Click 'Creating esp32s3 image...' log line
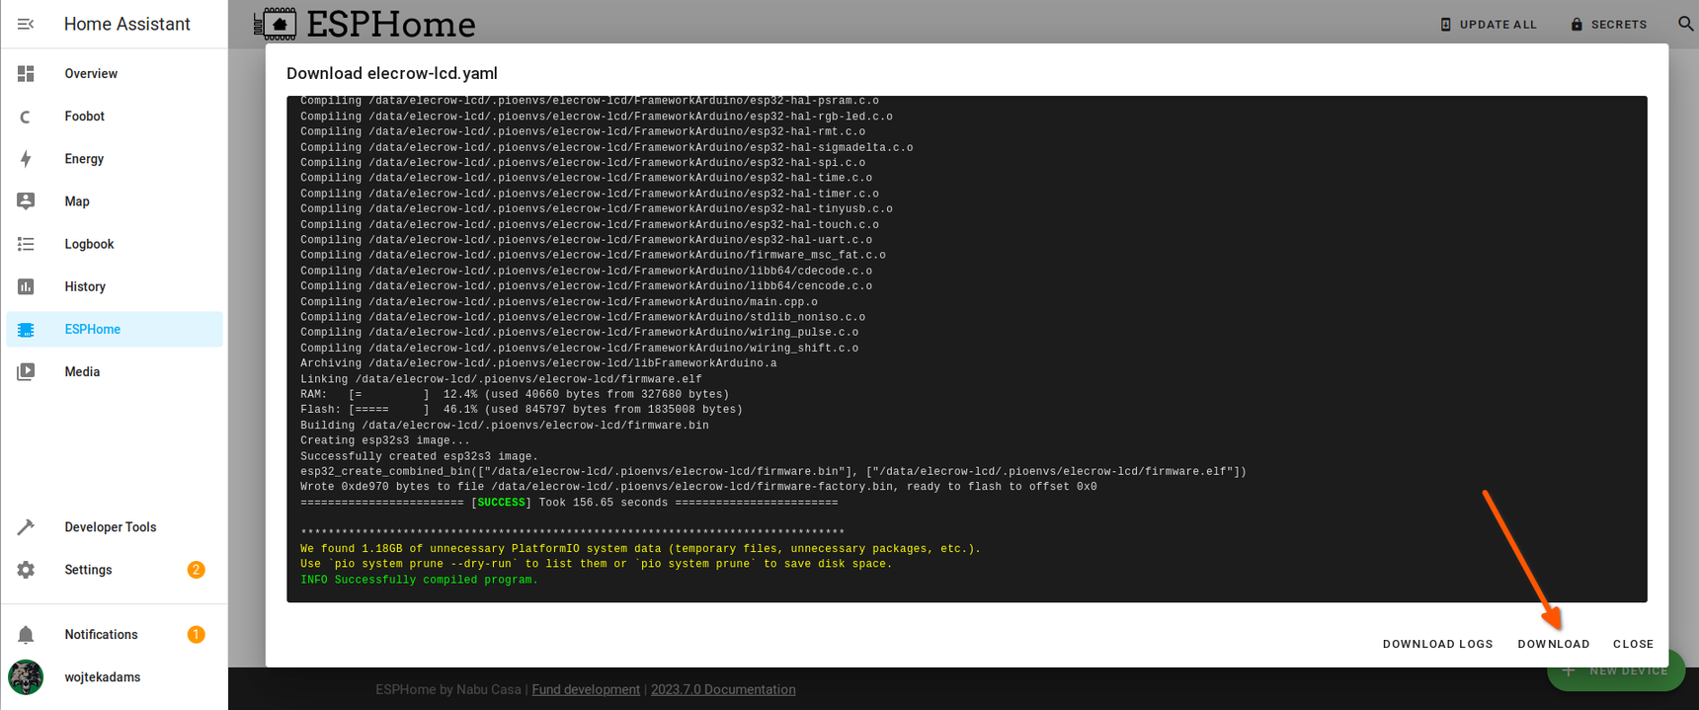The image size is (1699, 710). pos(385,441)
